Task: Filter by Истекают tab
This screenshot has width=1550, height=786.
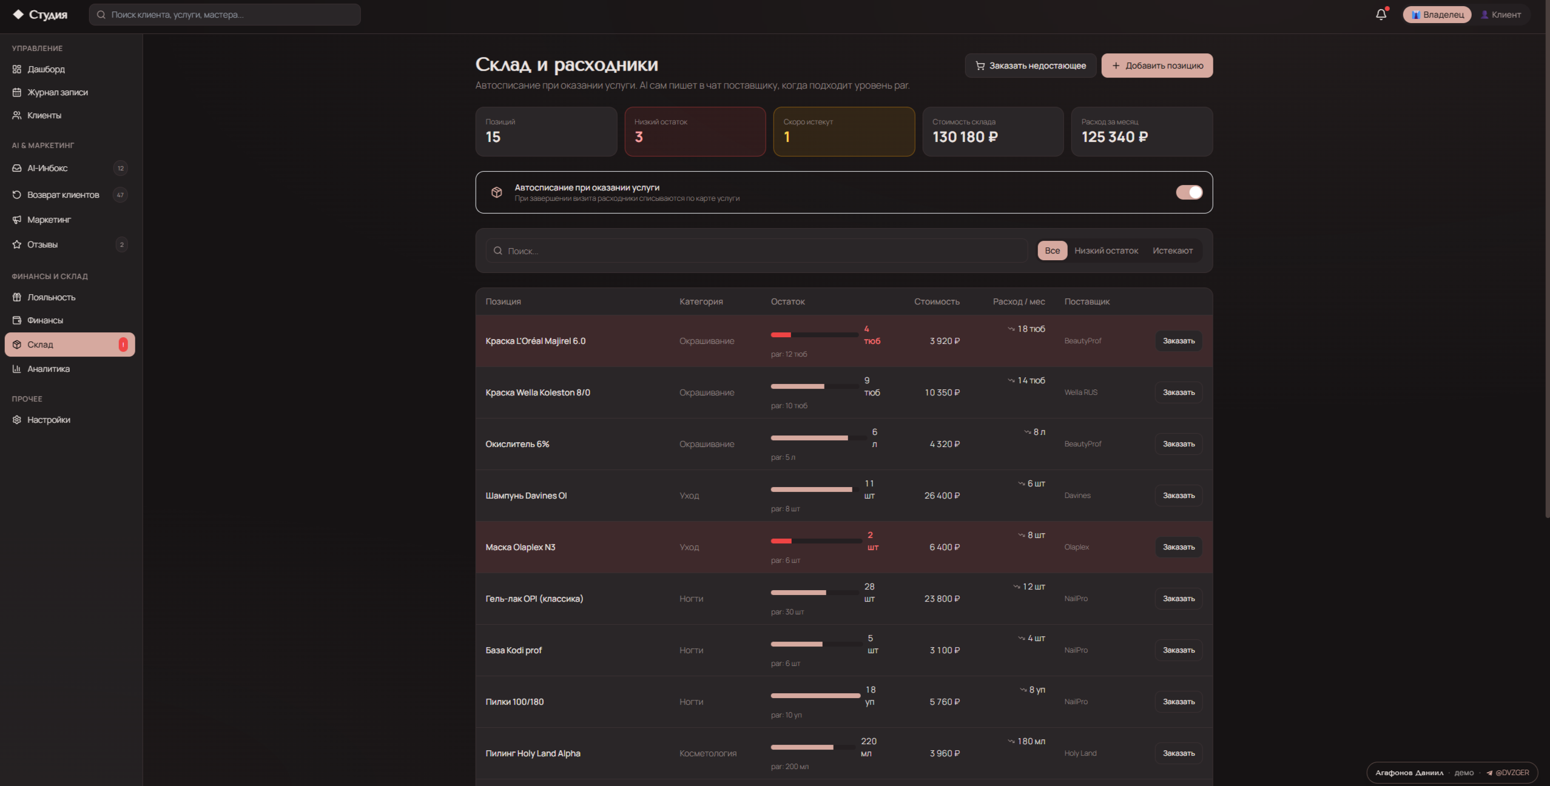Action: (x=1173, y=250)
